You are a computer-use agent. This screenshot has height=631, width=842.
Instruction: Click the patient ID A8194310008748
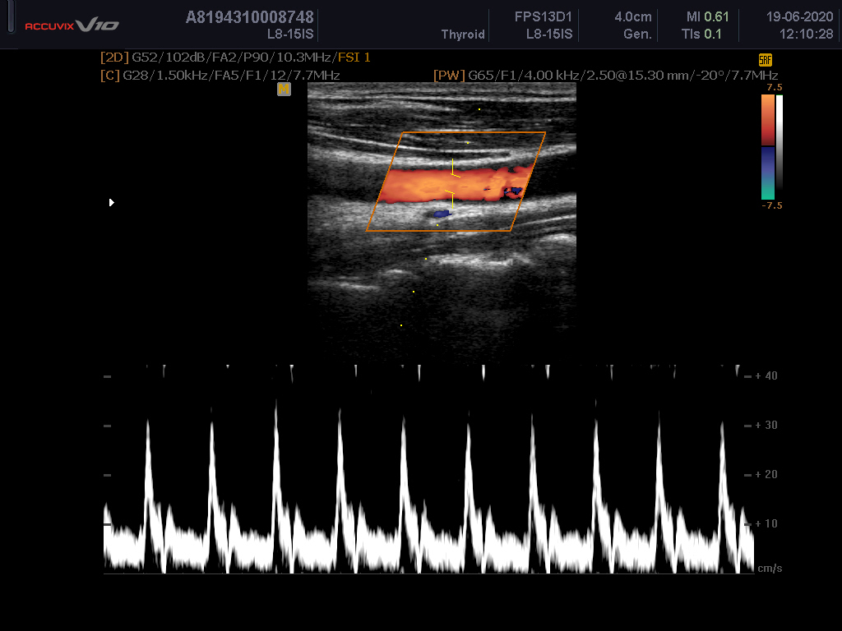click(249, 17)
